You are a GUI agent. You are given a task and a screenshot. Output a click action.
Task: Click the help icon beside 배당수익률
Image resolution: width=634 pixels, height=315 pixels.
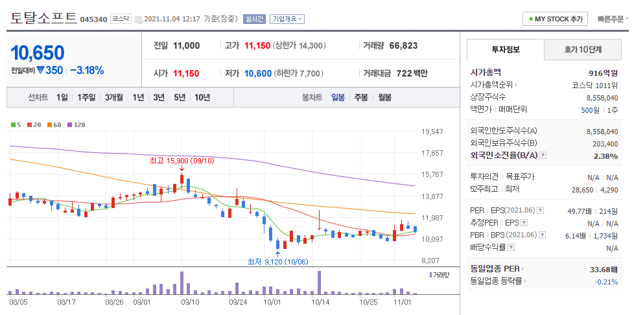click(511, 247)
